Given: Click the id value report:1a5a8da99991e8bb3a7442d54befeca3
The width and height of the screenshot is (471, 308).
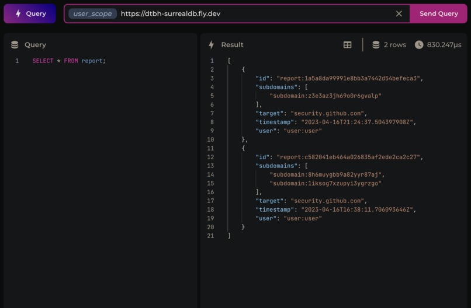Looking at the screenshot, I should pos(348,78).
